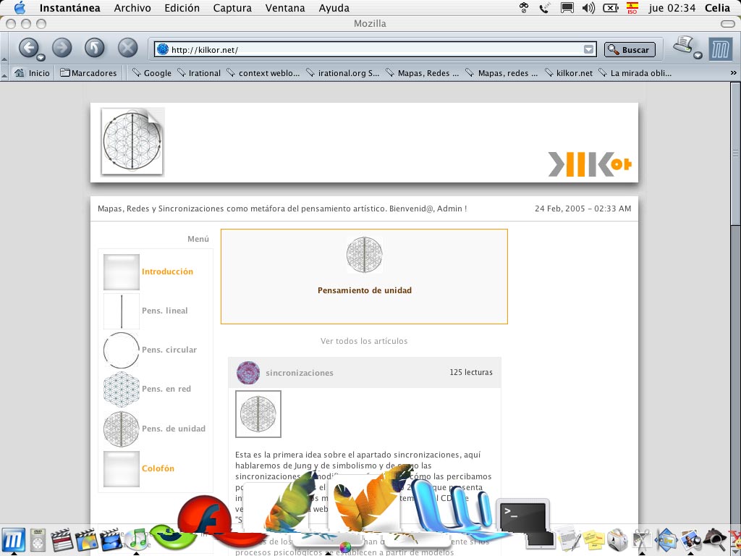Open the Archivo menu
Screen dimensions: 741x556
coord(132,8)
